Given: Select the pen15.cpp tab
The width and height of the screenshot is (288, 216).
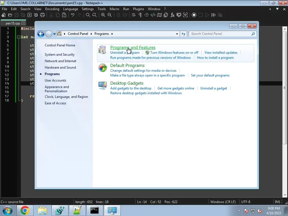Looking at the screenshot, I should pyautogui.click(x=13, y=23).
